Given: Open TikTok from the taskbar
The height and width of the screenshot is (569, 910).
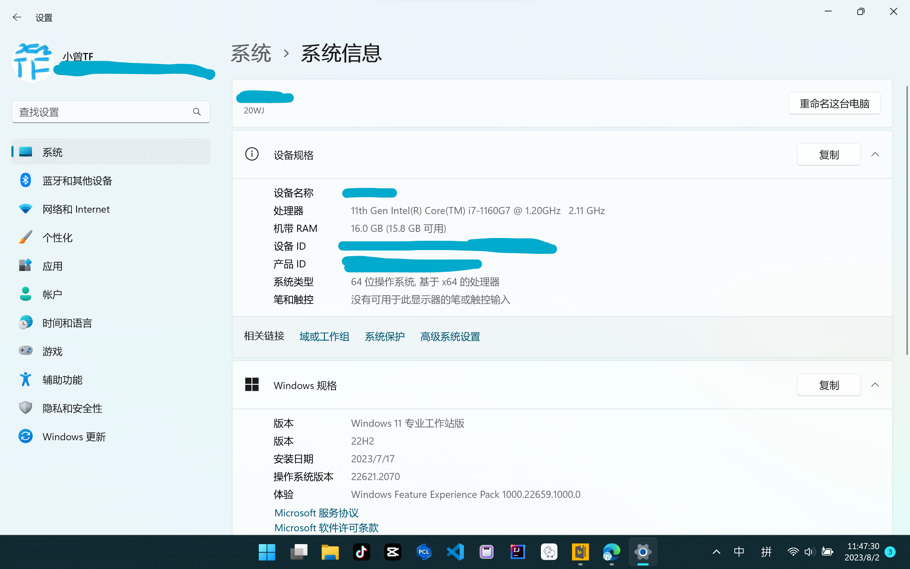Looking at the screenshot, I should 361,552.
